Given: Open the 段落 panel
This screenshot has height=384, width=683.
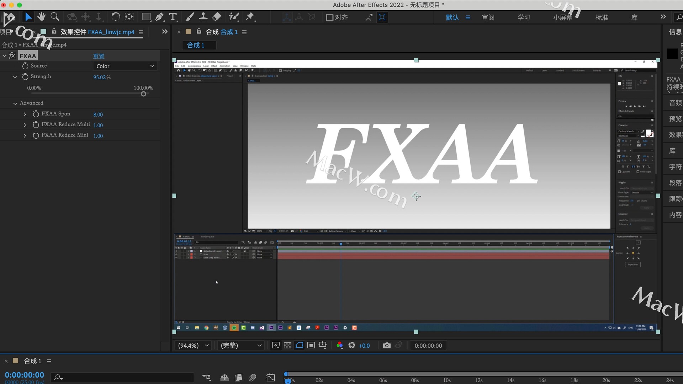Looking at the screenshot, I should (675, 183).
